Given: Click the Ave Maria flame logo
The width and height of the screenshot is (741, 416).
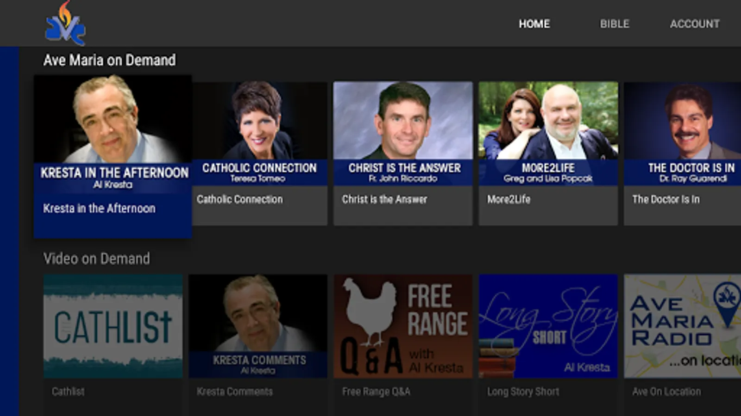Looking at the screenshot, I should click(65, 23).
